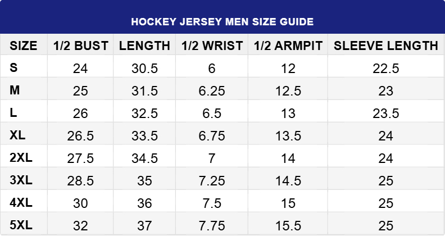Click the SLEEVE LENGTH column header
This screenshot has width=445, height=236.
(x=385, y=46)
